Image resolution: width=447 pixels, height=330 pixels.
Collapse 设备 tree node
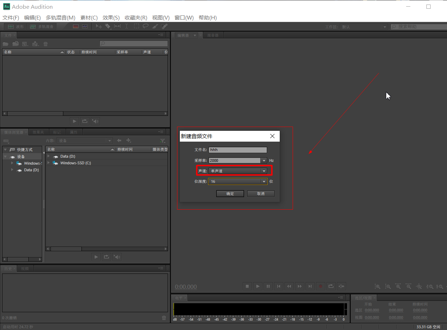click(5, 157)
